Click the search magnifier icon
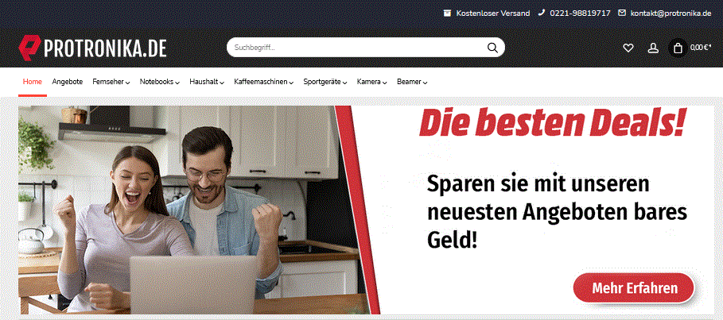The width and height of the screenshot is (723, 320). tap(492, 48)
